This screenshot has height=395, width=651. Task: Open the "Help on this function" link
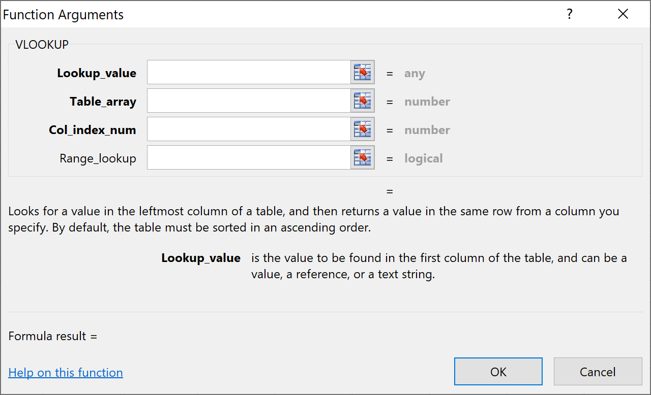66,373
